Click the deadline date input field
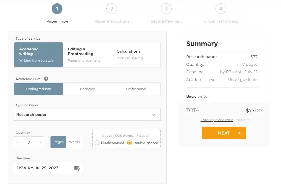 pyautogui.click(x=42, y=168)
